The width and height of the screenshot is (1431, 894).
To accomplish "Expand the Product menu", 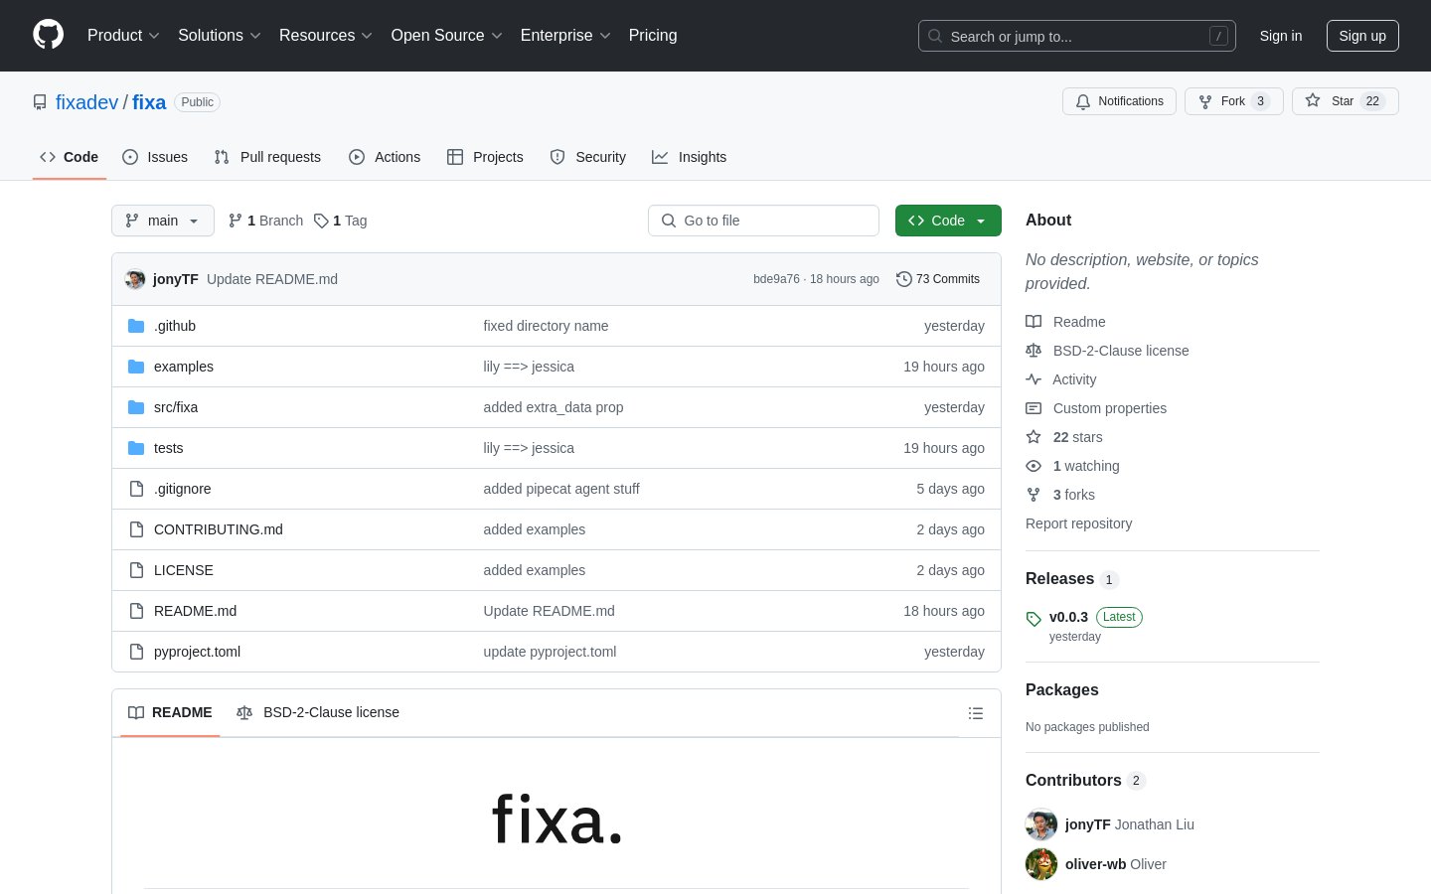I will click(x=123, y=35).
